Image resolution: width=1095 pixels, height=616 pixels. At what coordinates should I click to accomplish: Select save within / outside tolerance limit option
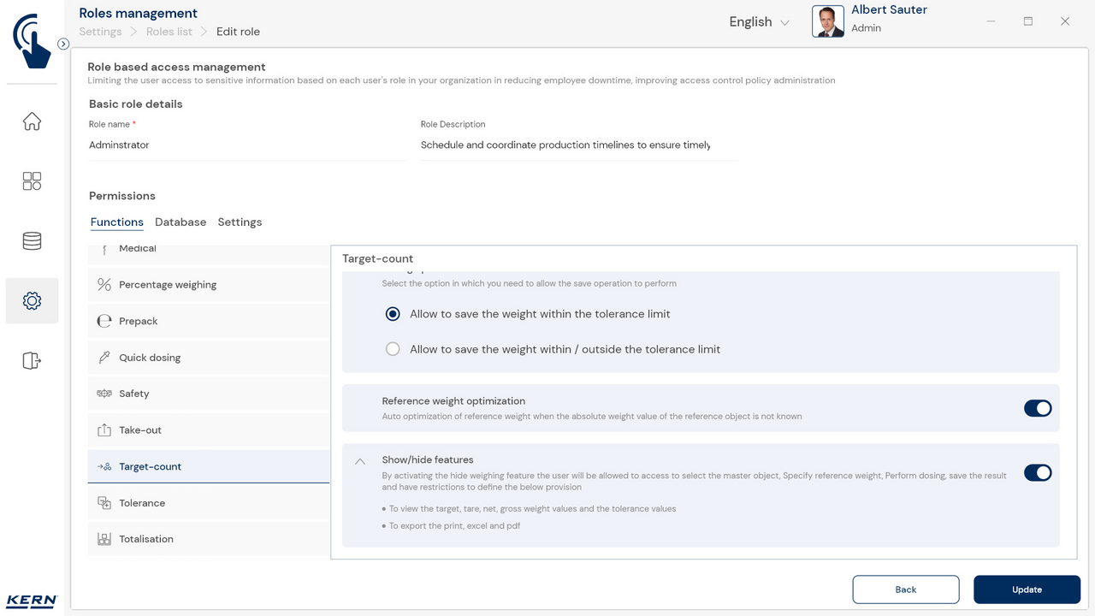tap(393, 349)
